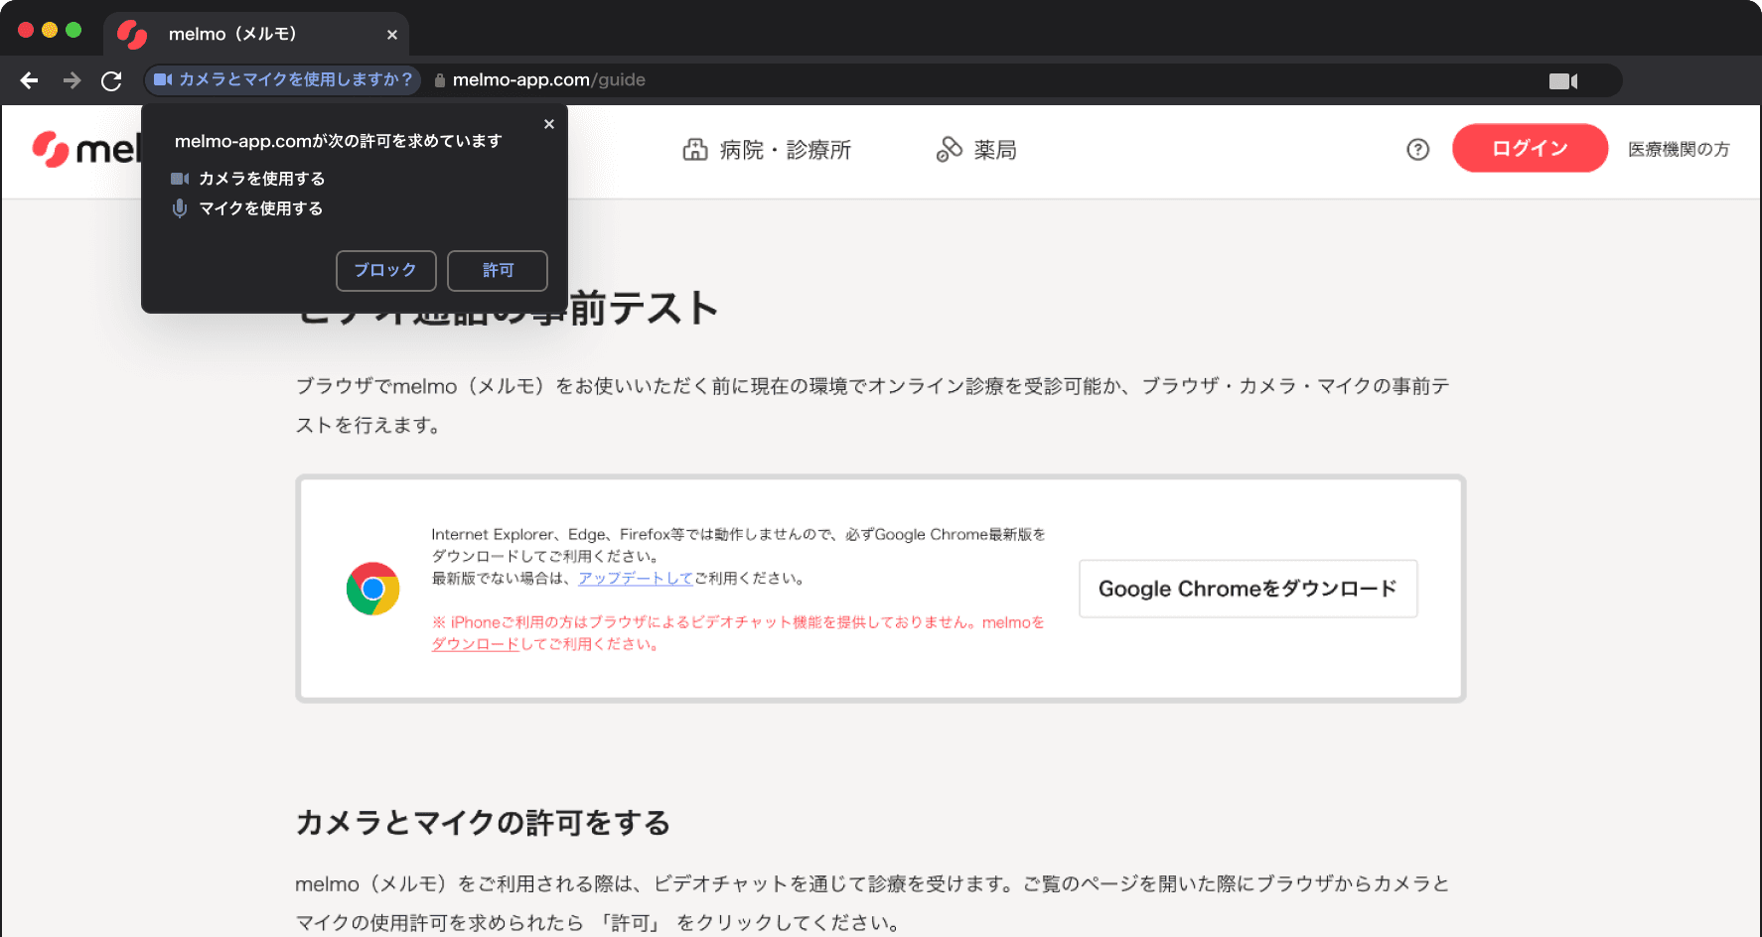Click the reload page icon
The height and width of the screenshot is (937, 1762).
111,80
